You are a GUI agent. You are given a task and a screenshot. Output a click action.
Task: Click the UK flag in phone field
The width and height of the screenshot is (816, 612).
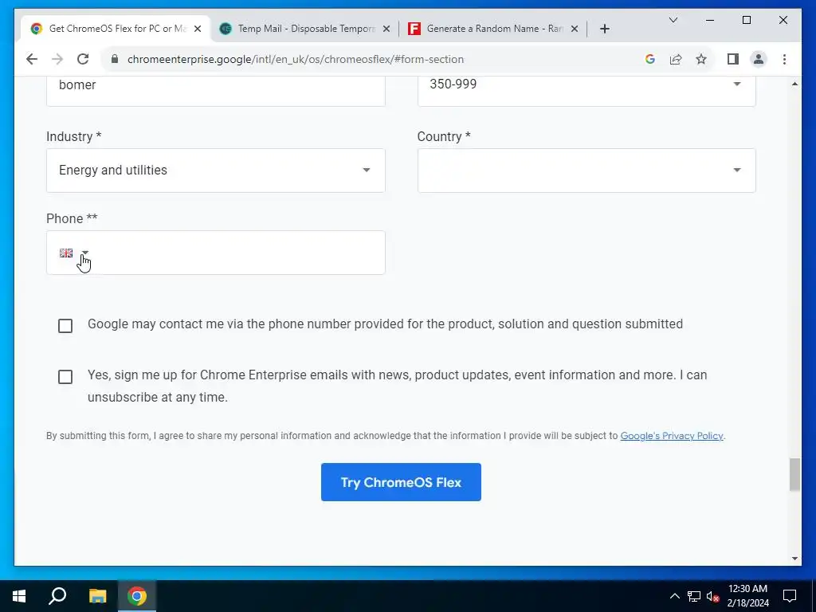click(66, 253)
